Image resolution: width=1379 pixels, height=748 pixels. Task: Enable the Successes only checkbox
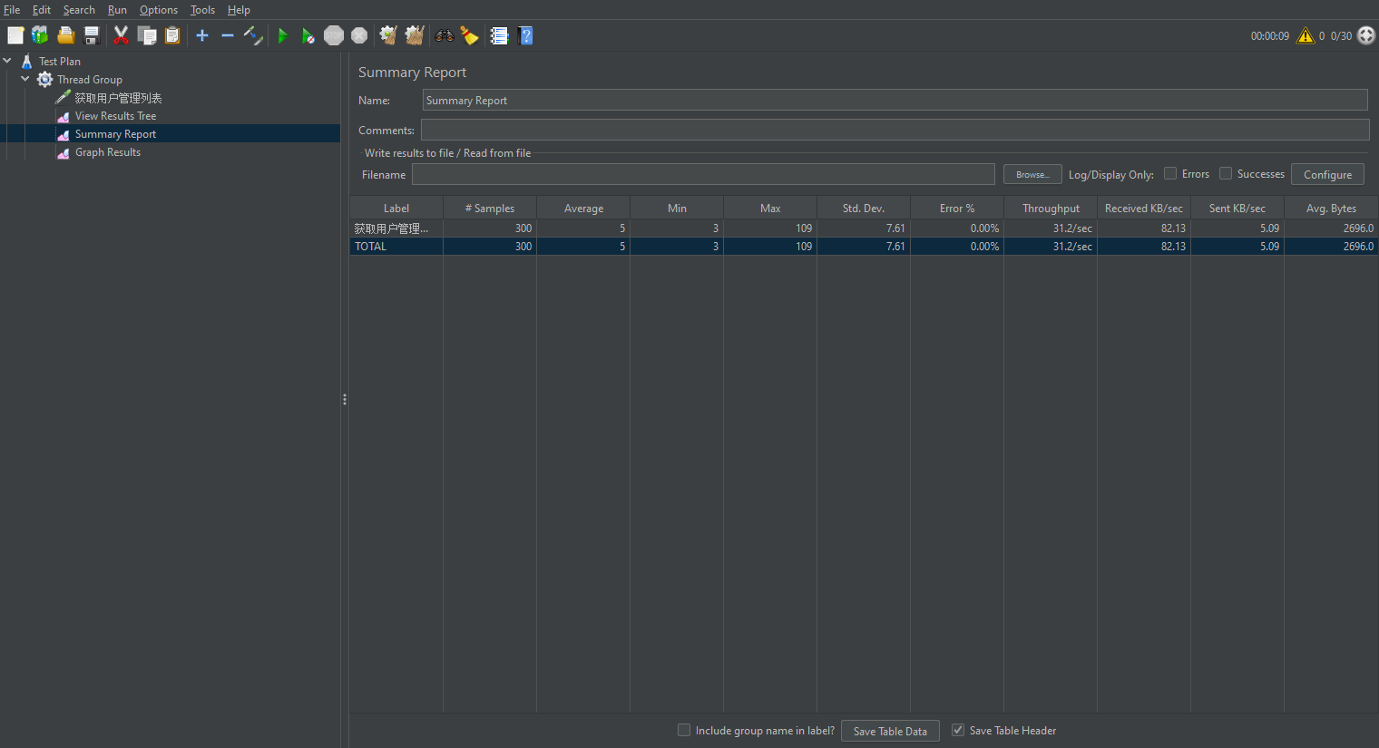pos(1226,173)
